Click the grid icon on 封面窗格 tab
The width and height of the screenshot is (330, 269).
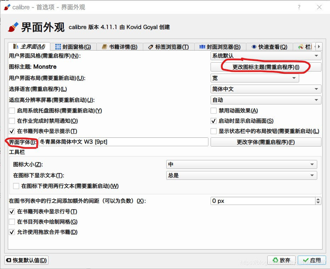point(58,47)
